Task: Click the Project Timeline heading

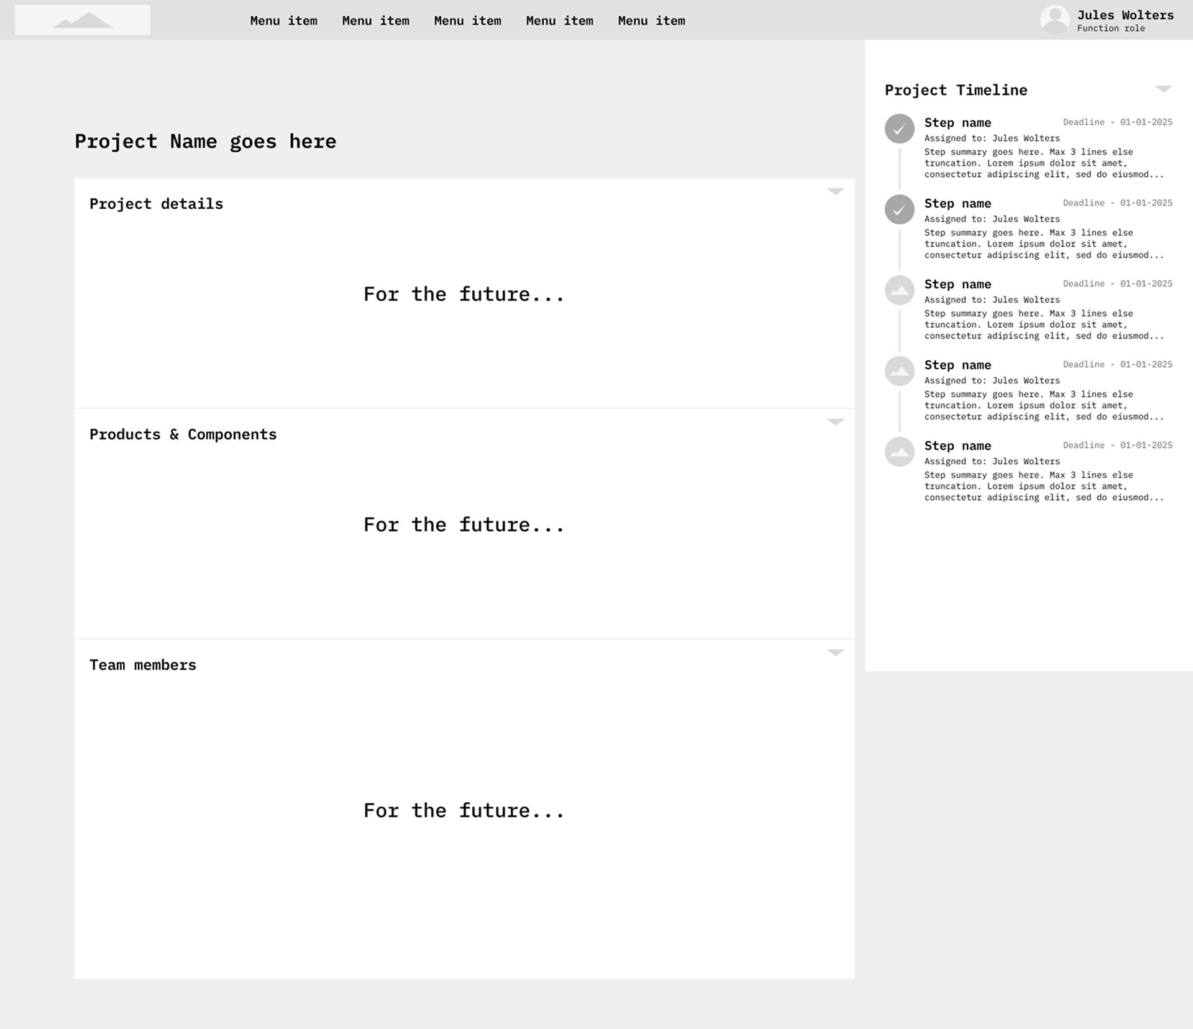Action: click(956, 90)
